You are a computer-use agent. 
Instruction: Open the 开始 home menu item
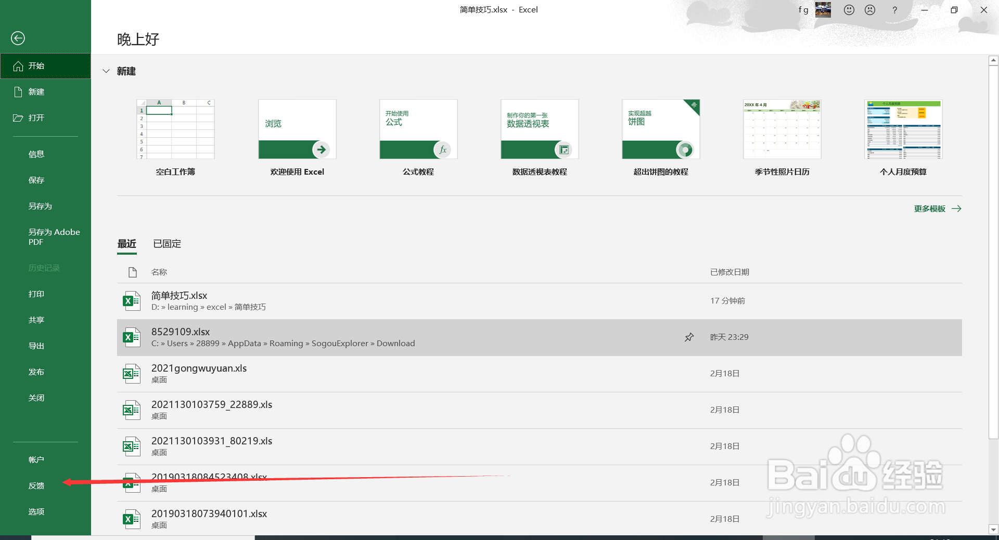(46, 66)
